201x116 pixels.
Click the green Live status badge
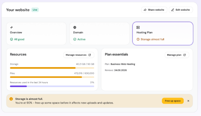35,10
